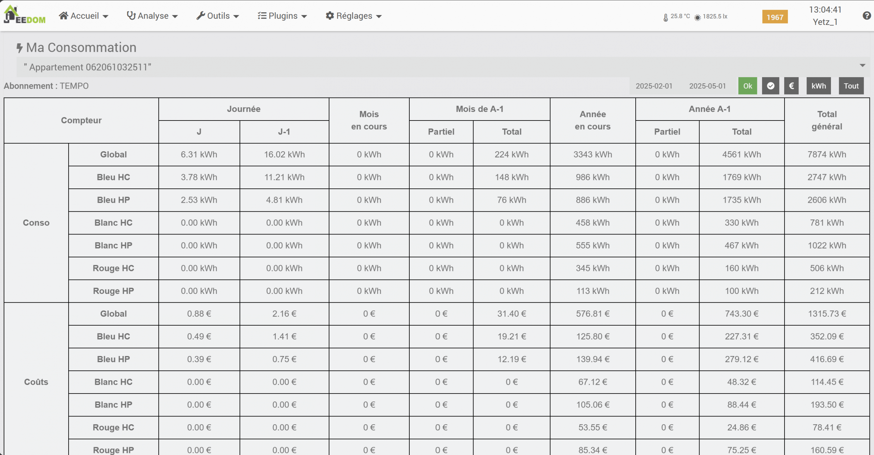Click the help question mark icon
Image resolution: width=874 pixels, height=455 pixels.
tap(866, 16)
